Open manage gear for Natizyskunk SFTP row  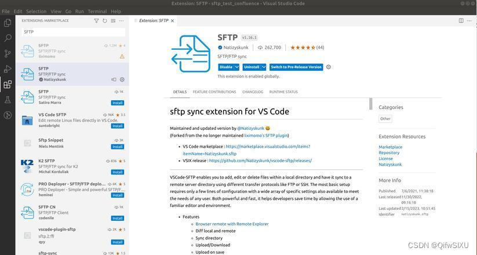[x=122, y=79]
